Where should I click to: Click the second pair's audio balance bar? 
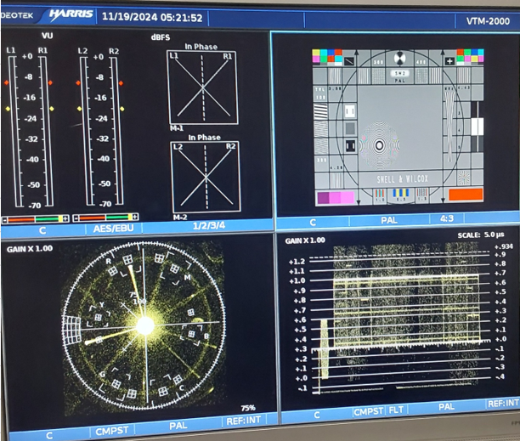click(105, 218)
